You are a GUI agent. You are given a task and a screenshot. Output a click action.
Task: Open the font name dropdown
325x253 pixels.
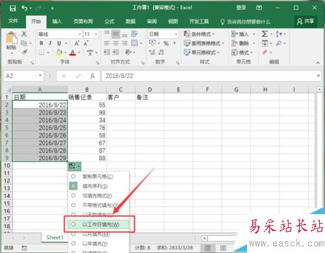80,34
